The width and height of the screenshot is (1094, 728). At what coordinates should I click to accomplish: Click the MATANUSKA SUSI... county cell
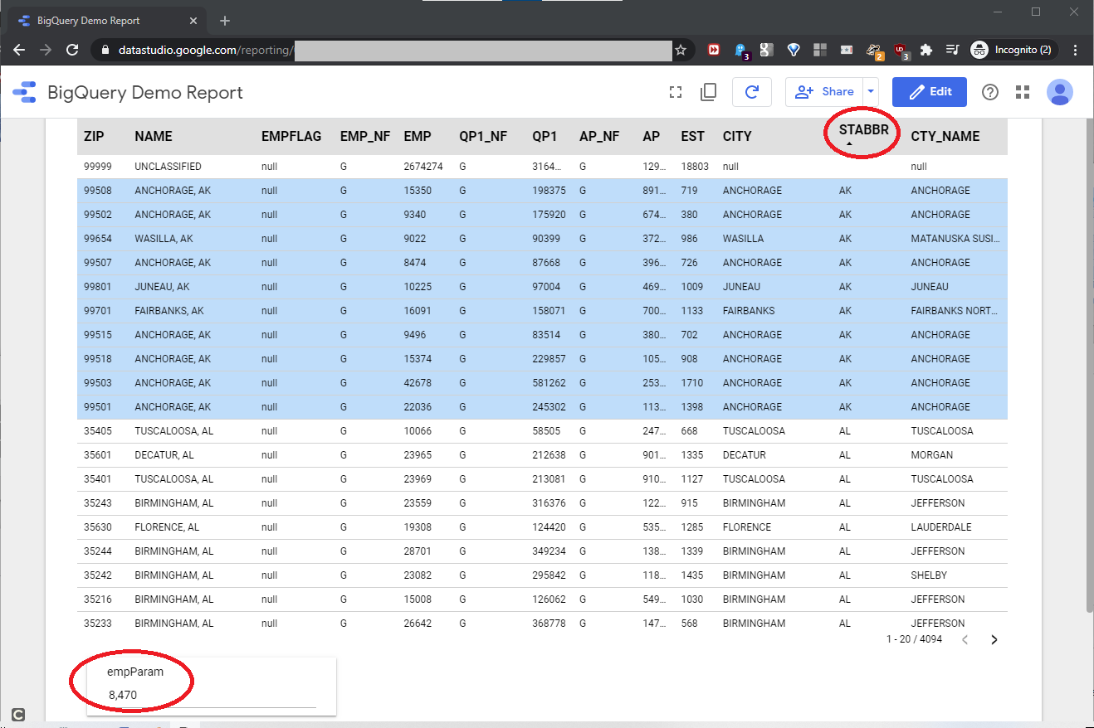click(955, 239)
